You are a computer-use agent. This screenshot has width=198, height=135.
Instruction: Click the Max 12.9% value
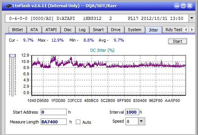57,40
